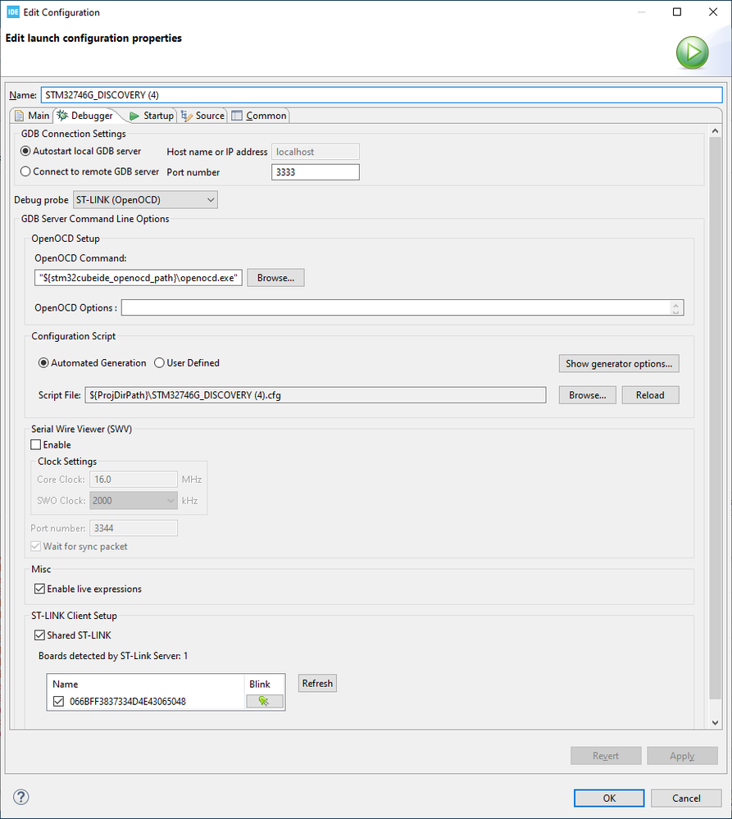Click OpenOCD Options down spinner arrow
732x819 pixels.
point(675,312)
